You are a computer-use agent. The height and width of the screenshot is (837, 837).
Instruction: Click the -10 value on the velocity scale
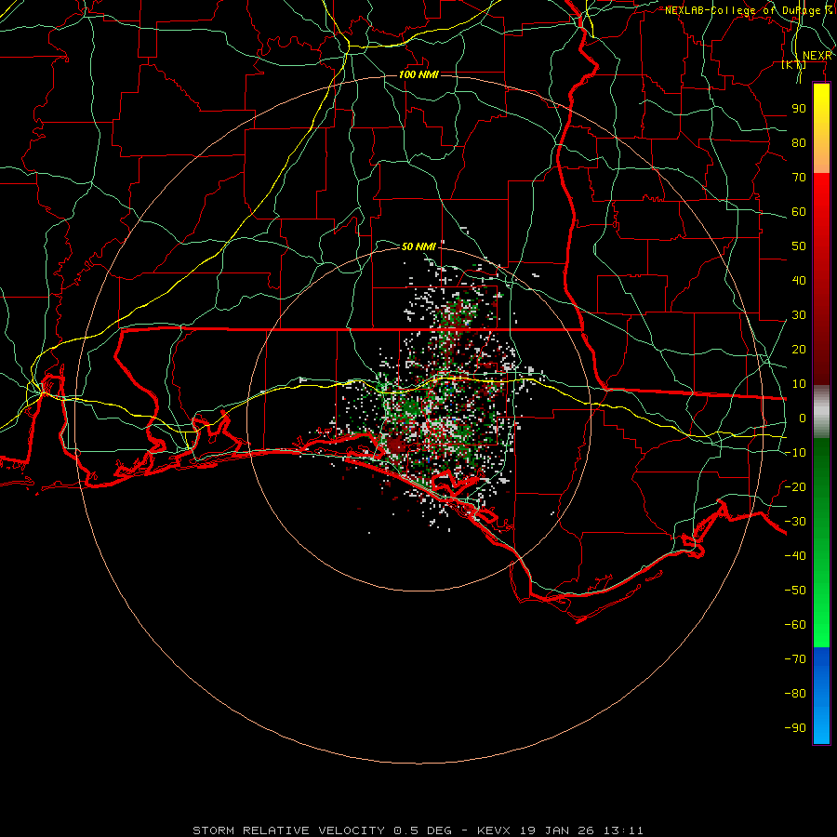point(795,453)
